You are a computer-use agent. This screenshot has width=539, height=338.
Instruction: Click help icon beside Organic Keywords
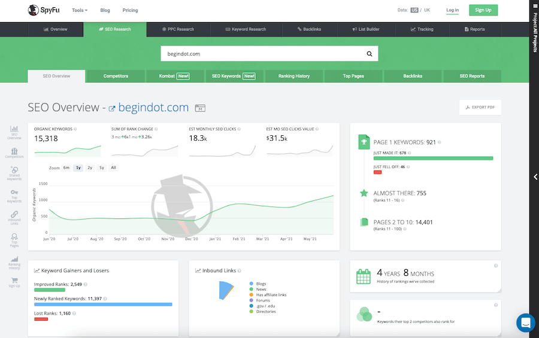(x=75, y=129)
